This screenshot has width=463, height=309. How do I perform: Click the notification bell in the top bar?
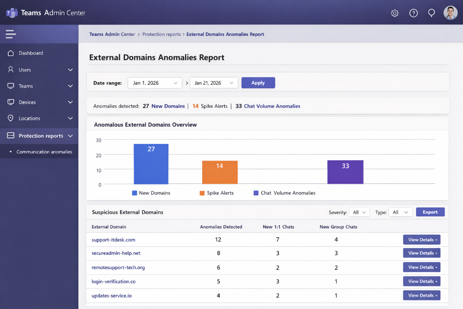432,13
